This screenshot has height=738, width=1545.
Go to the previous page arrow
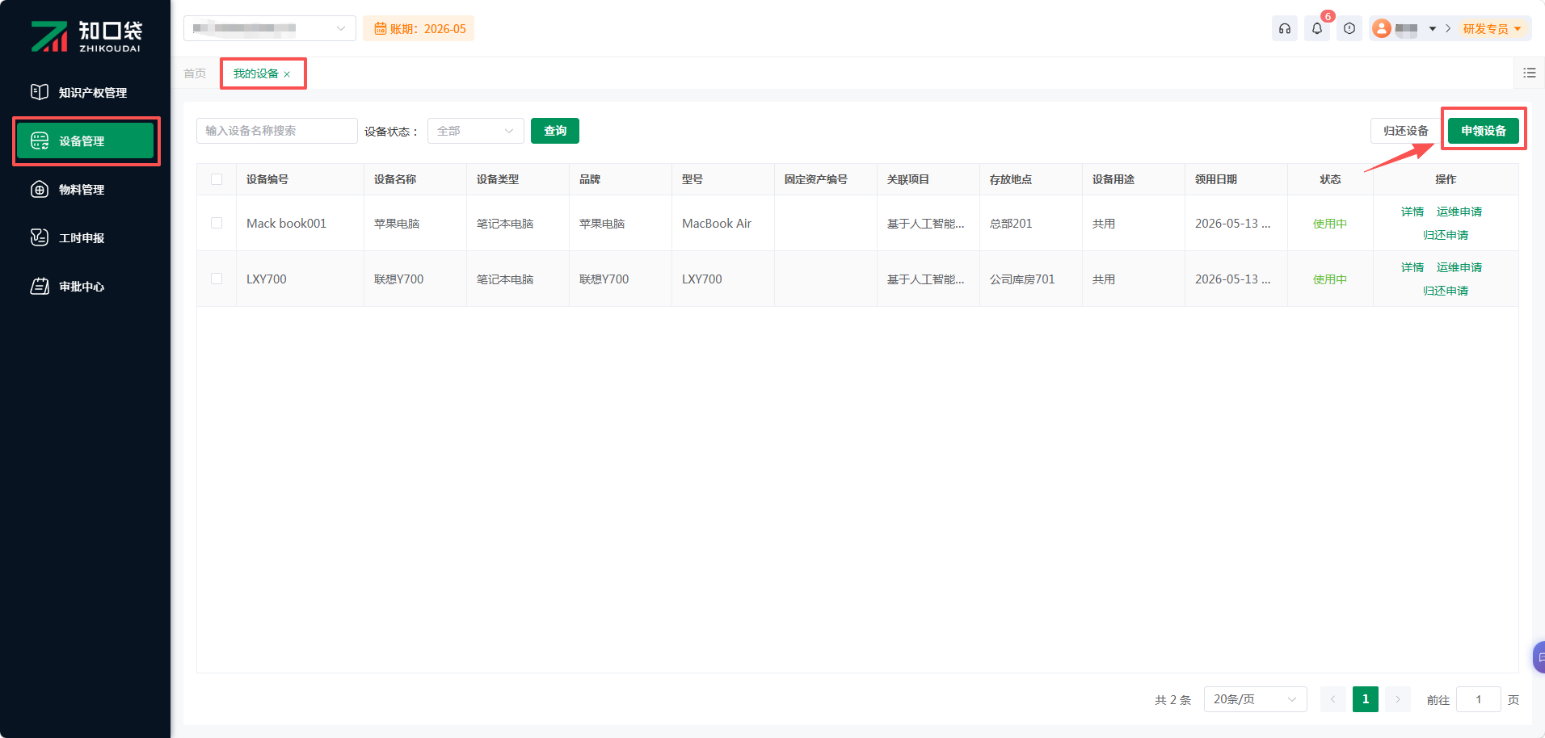[x=1333, y=699]
